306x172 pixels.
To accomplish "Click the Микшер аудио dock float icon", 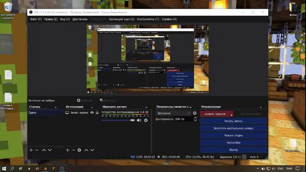I will click(x=146, y=107).
